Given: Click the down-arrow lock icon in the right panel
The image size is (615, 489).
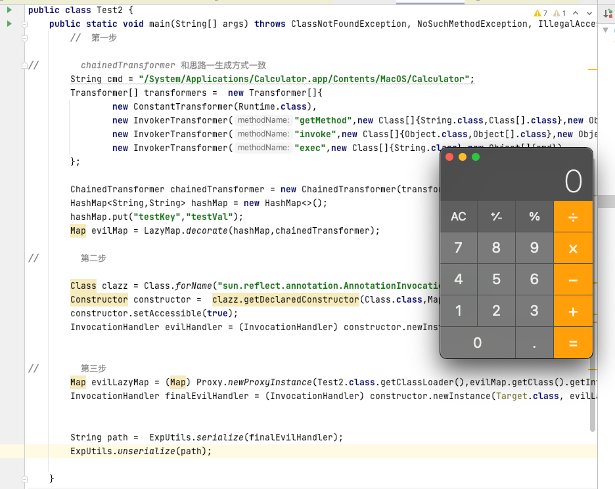Looking at the screenshot, I should 608,14.
